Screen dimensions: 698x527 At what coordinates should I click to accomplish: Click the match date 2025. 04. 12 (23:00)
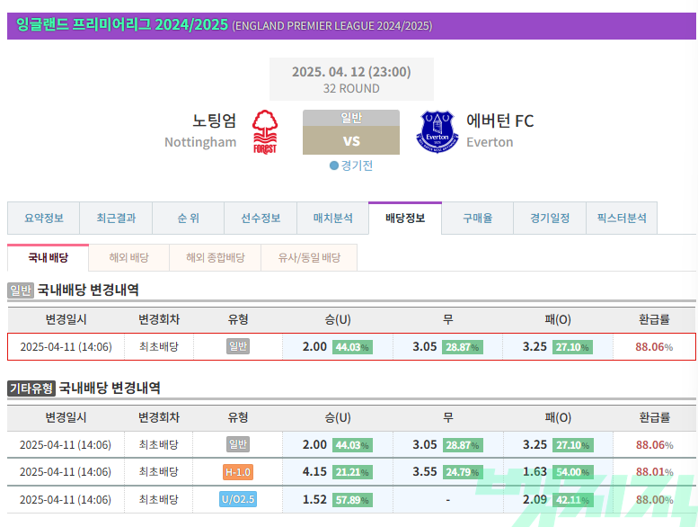(x=351, y=72)
